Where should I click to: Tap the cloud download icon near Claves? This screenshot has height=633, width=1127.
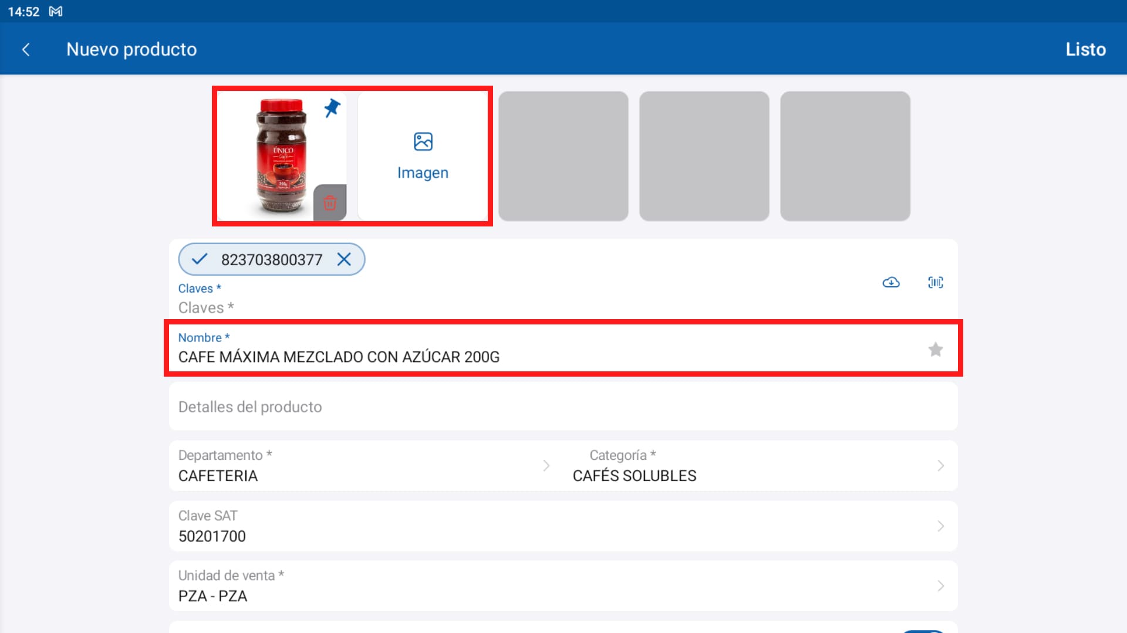[890, 282]
